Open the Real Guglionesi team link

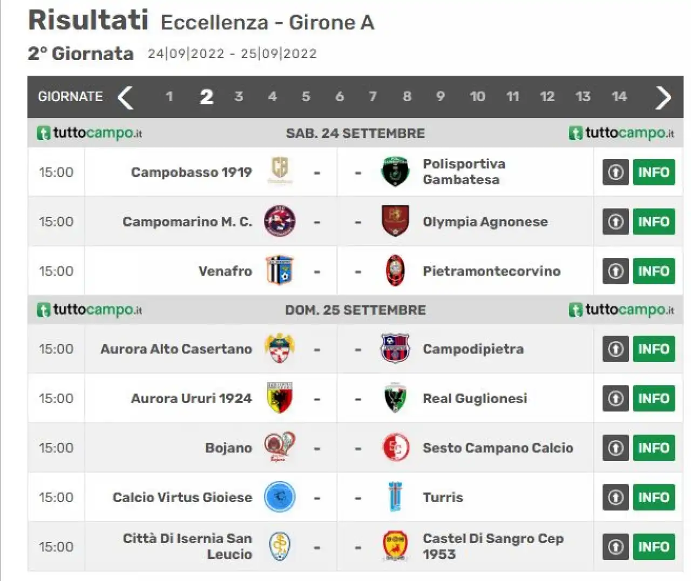click(475, 398)
